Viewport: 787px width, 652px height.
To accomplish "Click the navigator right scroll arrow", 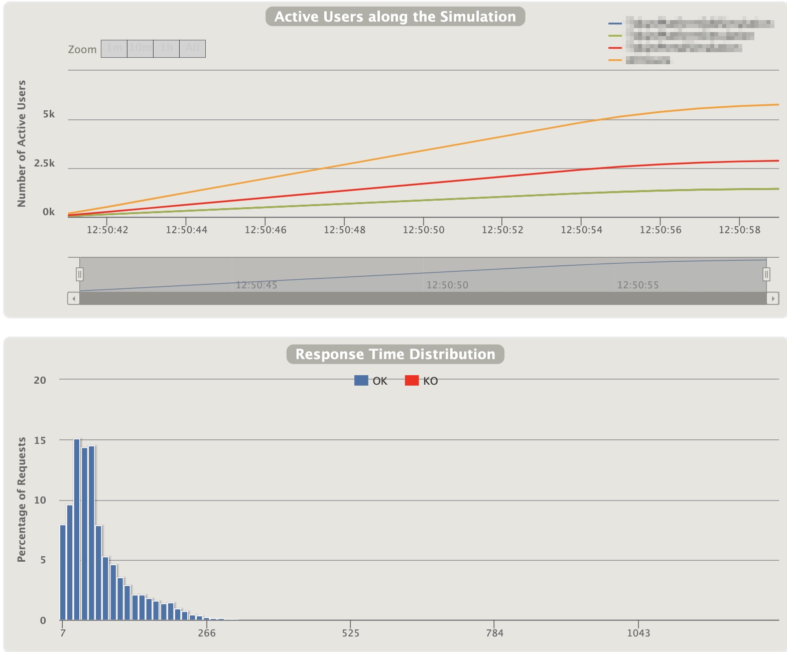I will pos(772,298).
